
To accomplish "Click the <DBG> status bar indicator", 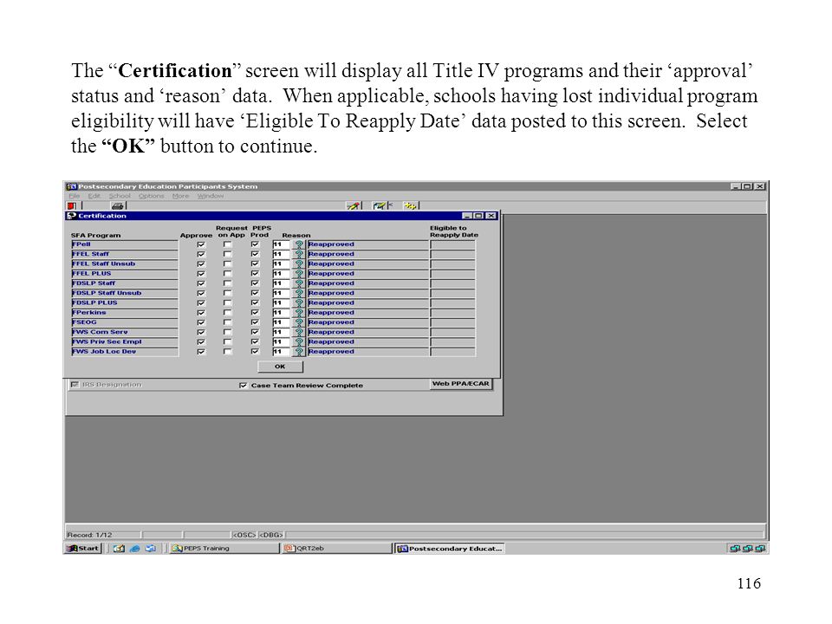I will (x=271, y=535).
